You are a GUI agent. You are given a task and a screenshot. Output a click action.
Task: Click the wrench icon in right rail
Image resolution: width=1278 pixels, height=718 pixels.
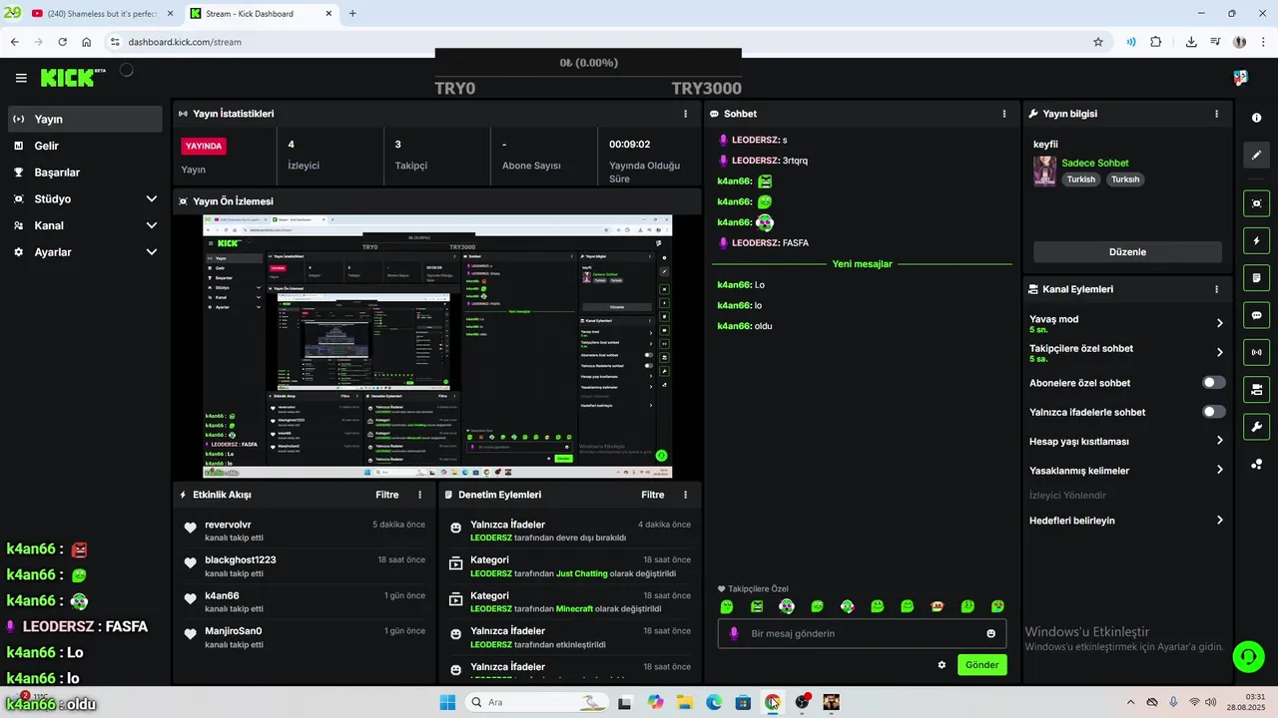click(x=1256, y=427)
